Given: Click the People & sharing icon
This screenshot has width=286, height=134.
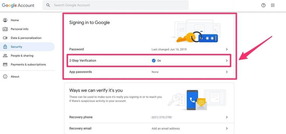Looking at the screenshot, I should tap(5, 56).
